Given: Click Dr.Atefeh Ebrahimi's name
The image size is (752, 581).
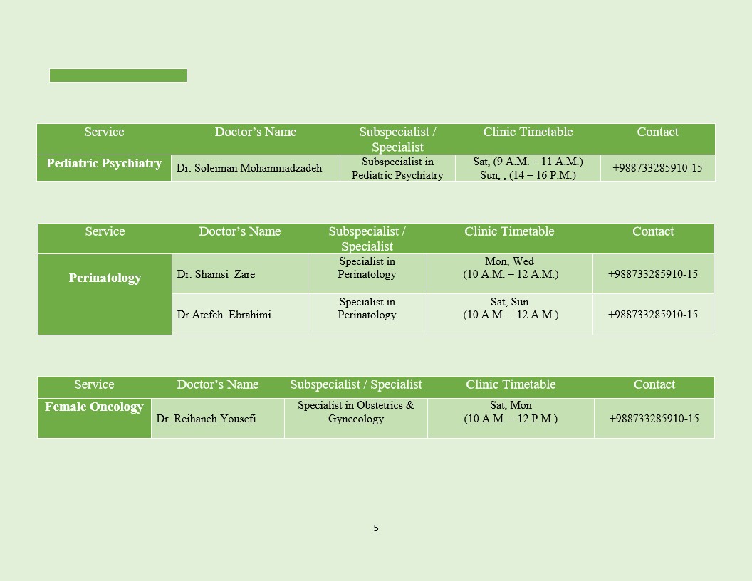Looking at the screenshot, I should pyautogui.click(x=224, y=315).
